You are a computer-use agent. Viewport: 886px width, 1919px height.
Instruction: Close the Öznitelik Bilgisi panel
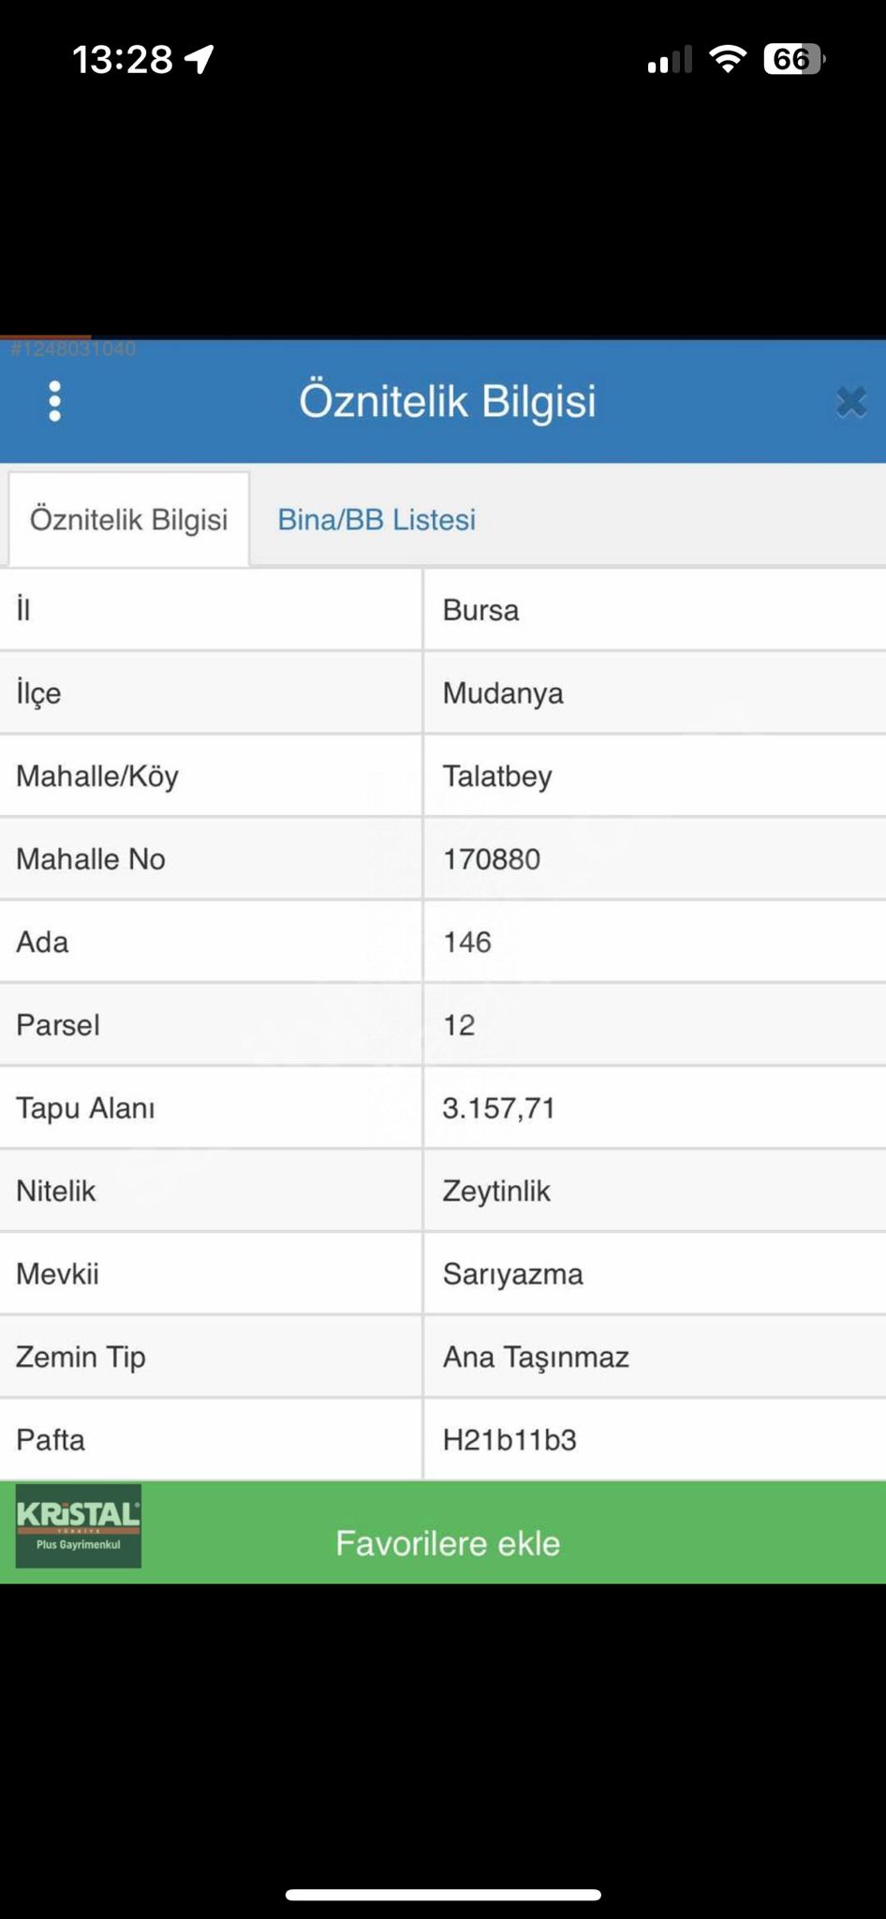(850, 402)
